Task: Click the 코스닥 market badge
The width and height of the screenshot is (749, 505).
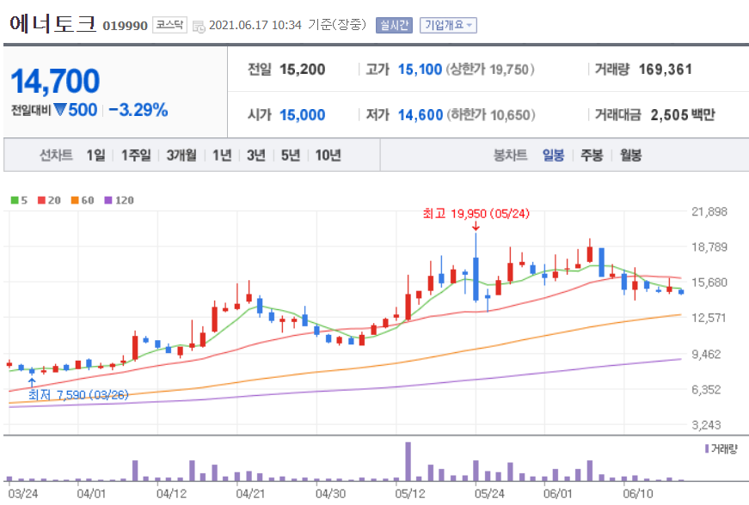Action: click(169, 25)
